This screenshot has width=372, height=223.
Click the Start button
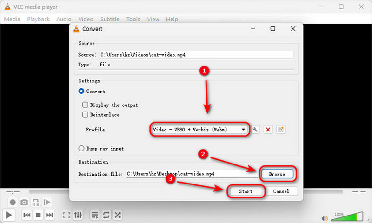pyautogui.click(x=246, y=191)
